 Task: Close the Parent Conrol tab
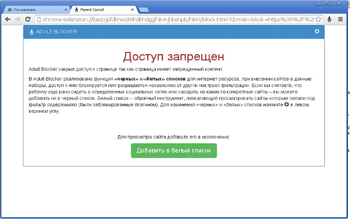(132, 10)
